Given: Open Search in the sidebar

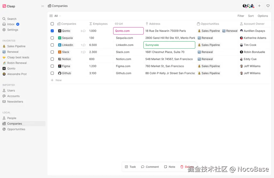Looking at the screenshot, I should pos(10,19).
